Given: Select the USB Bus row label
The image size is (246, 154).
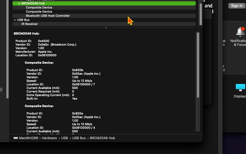Looking at the screenshot, I should point(23,20).
